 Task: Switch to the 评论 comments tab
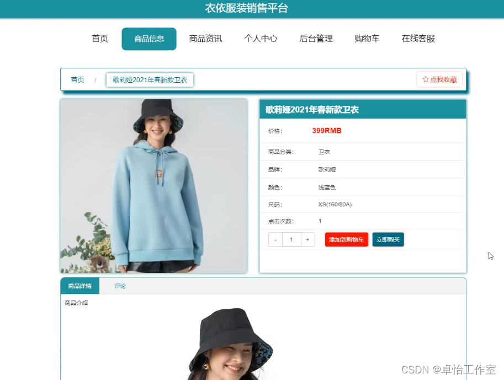(x=120, y=286)
